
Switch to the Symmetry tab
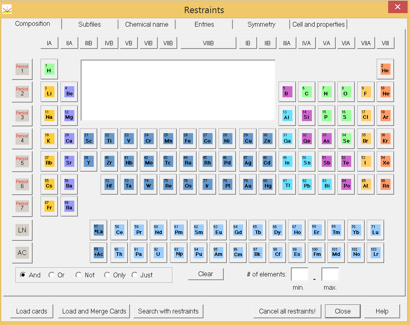[x=261, y=24]
